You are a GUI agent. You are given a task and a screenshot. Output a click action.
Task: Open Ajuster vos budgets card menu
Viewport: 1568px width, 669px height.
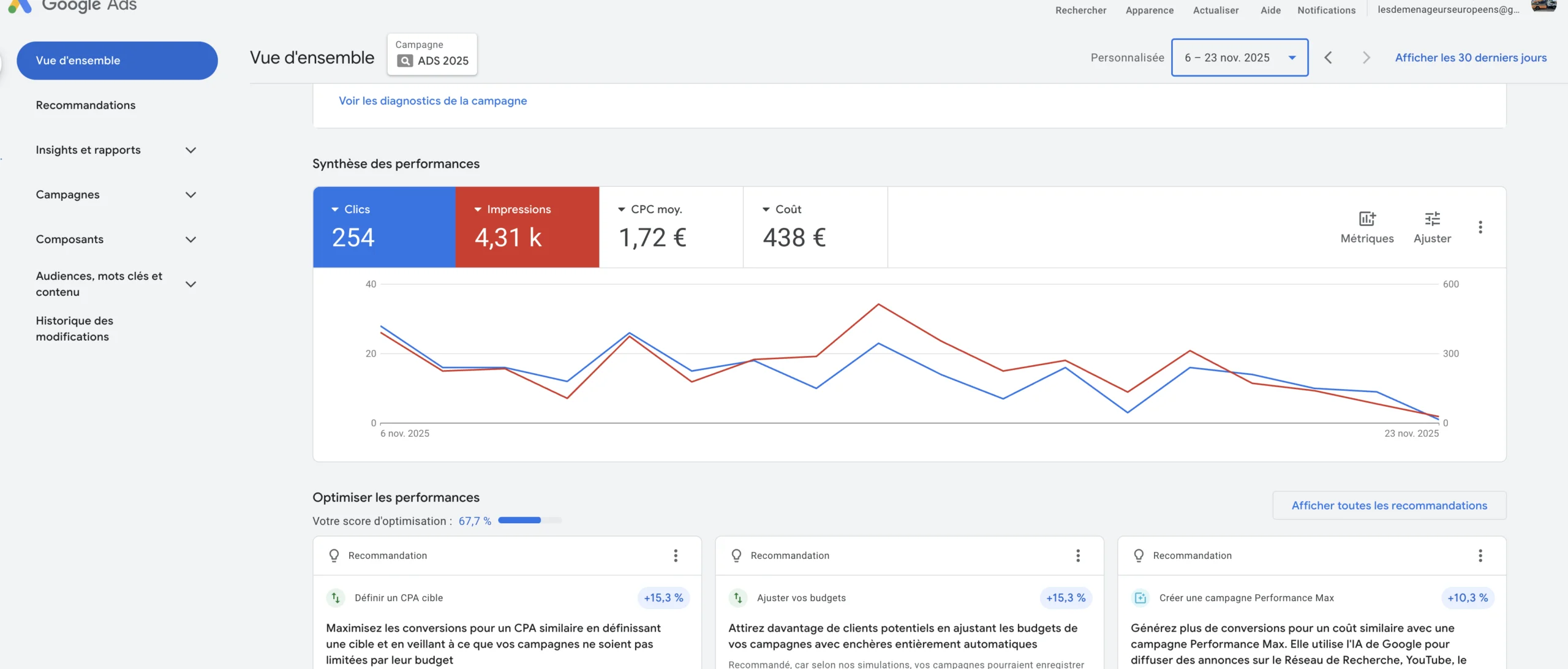(x=1077, y=556)
